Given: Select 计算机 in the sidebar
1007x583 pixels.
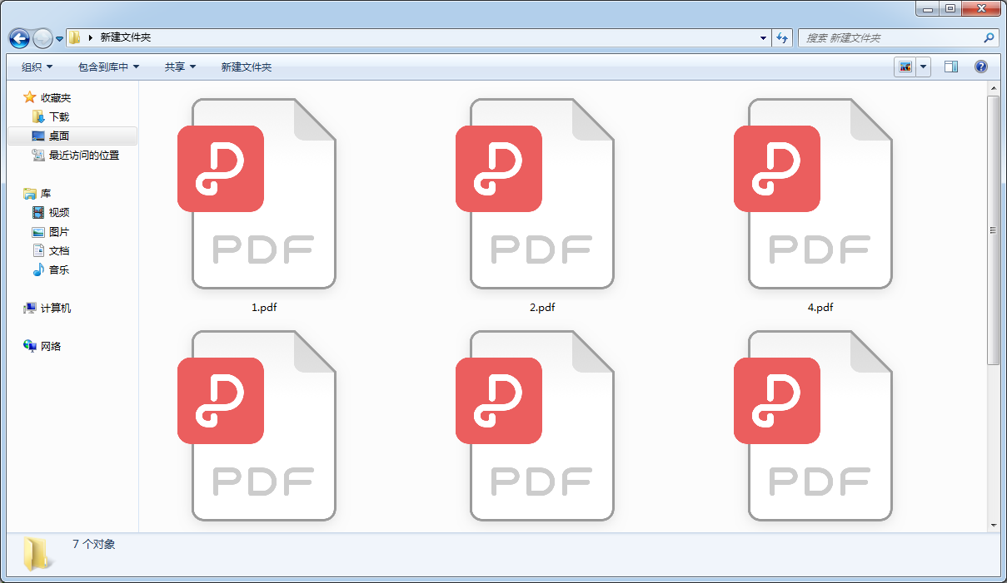Looking at the screenshot, I should tap(56, 309).
